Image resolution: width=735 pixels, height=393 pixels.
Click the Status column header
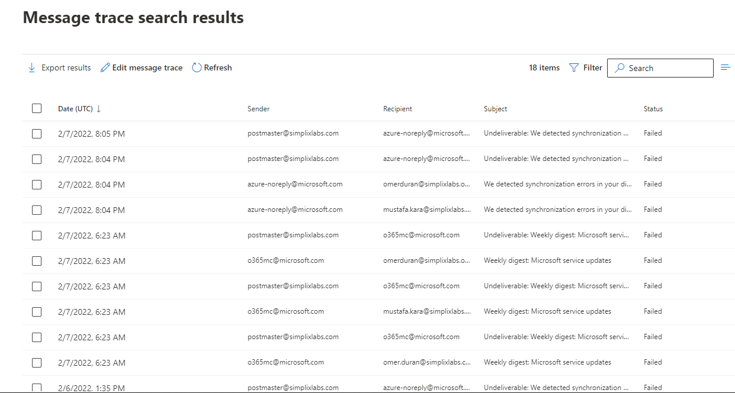[653, 109]
